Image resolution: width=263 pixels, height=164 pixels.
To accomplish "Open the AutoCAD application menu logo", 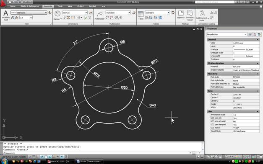I will 3,4.
